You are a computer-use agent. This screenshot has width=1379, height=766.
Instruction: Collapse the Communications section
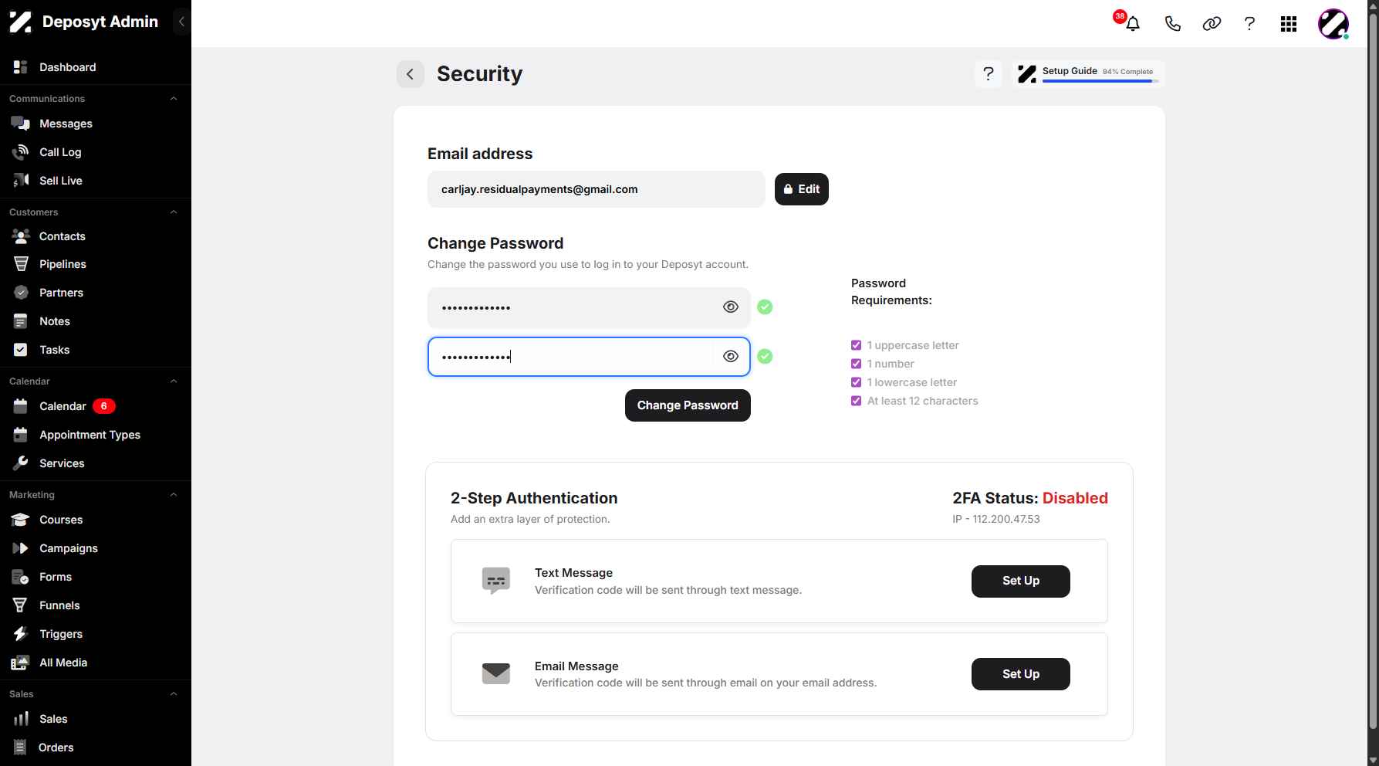[x=174, y=99]
